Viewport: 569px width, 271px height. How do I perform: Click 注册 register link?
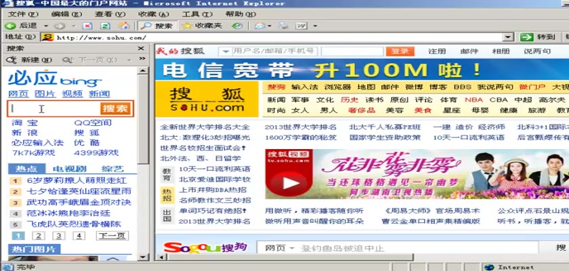tap(437, 51)
